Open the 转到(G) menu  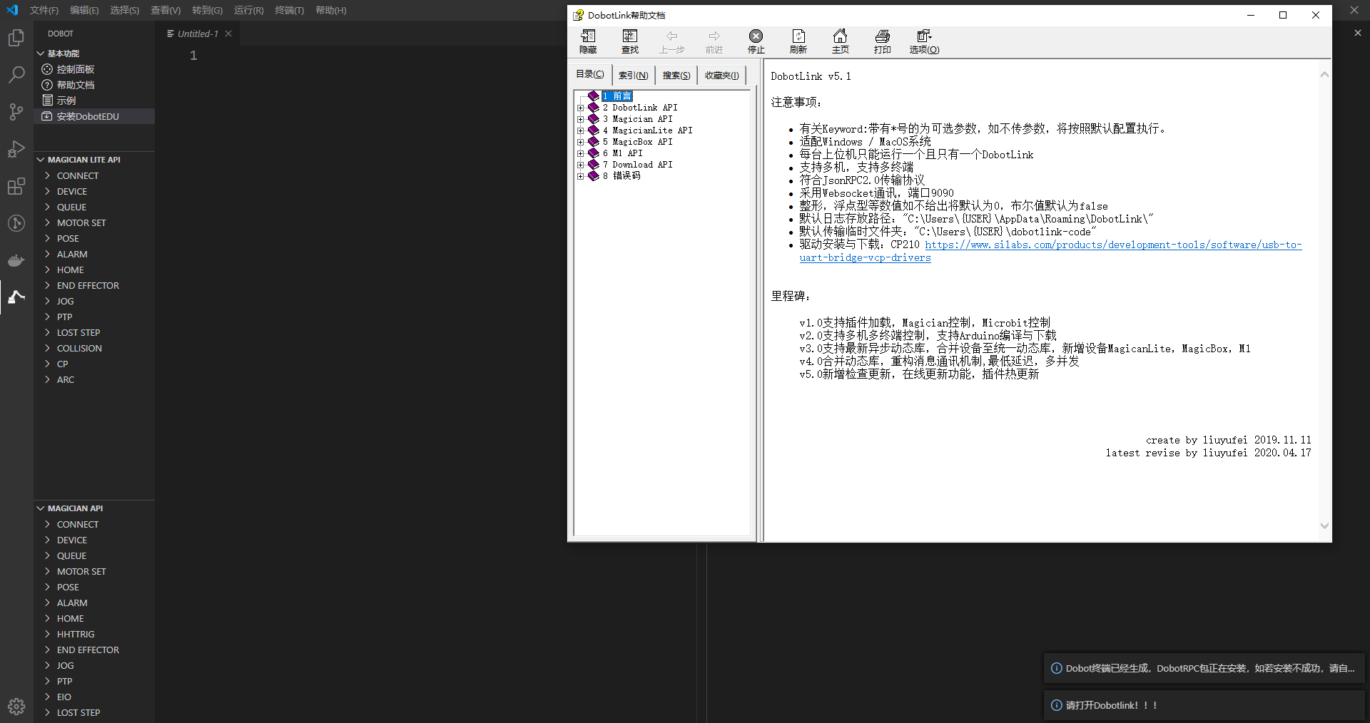pos(207,10)
